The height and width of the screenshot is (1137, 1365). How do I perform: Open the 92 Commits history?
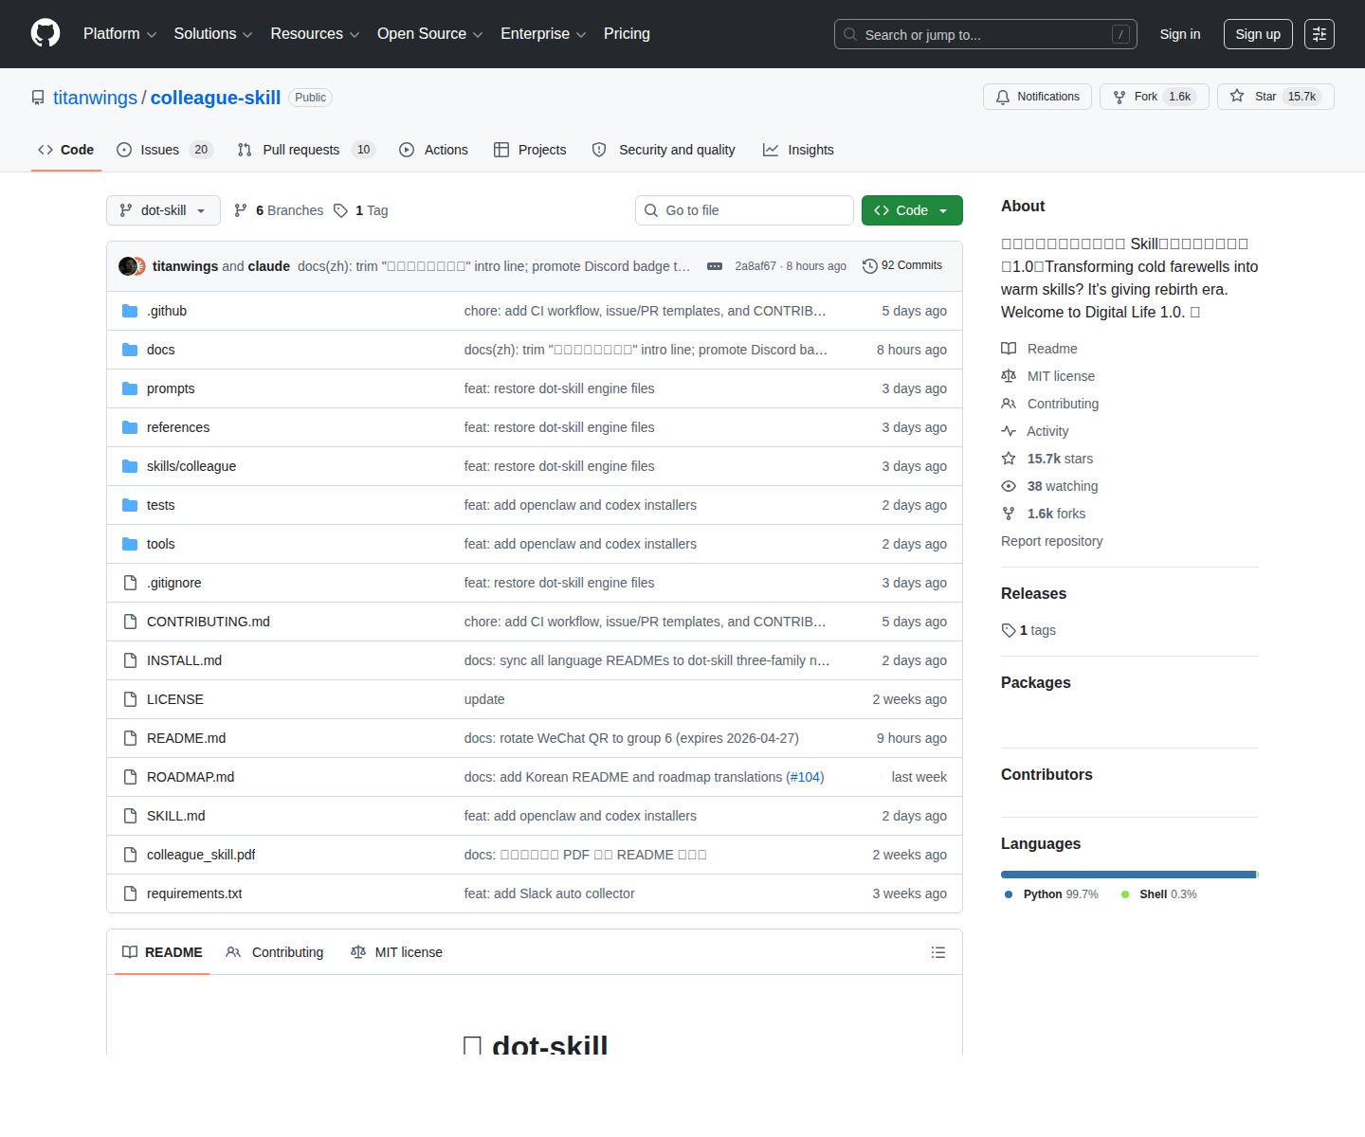click(902, 266)
